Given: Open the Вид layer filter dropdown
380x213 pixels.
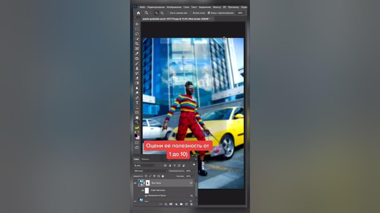Looking at the screenshot, I should (x=145, y=166).
